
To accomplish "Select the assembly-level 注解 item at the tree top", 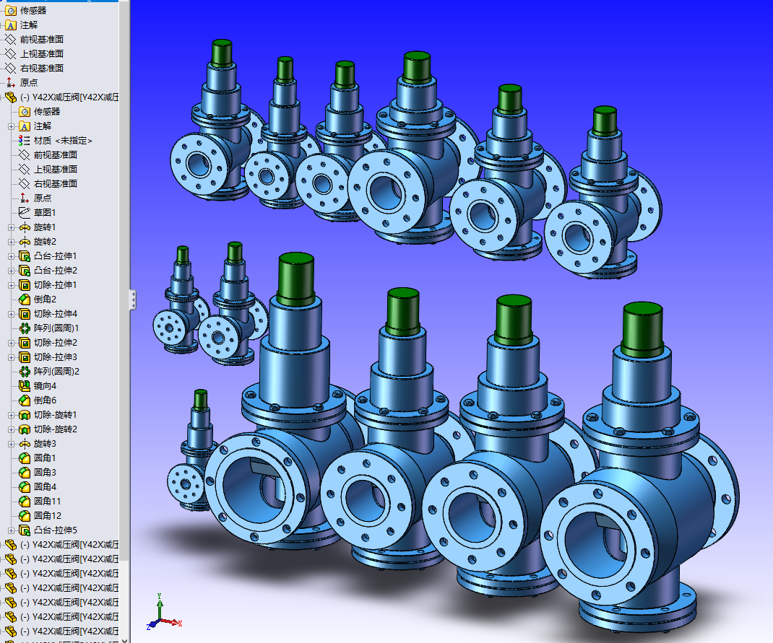I will [21, 25].
